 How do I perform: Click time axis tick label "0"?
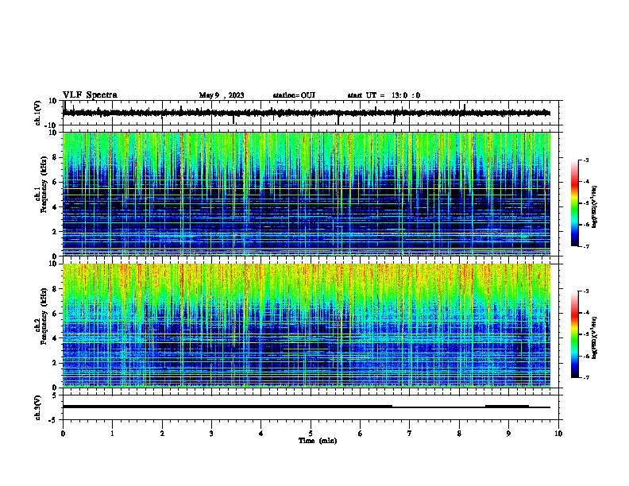[x=63, y=434]
